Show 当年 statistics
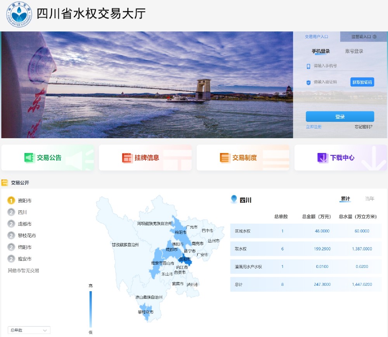The width and height of the screenshot is (388, 337). [369, 198]
